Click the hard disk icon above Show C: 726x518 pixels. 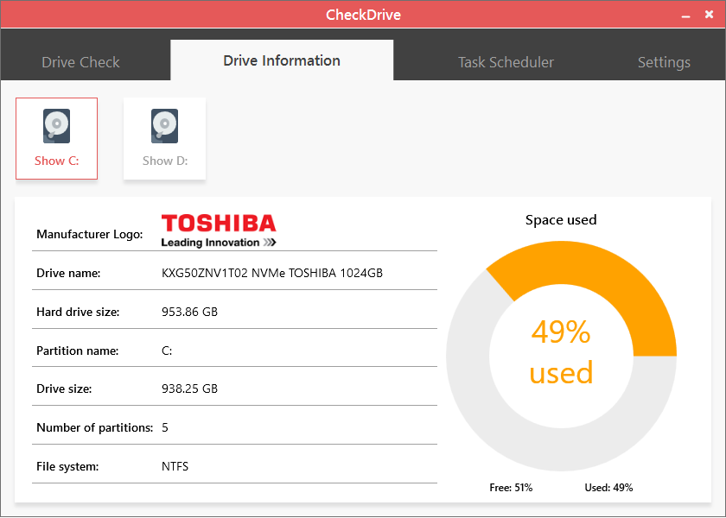[x=56, y=126]
